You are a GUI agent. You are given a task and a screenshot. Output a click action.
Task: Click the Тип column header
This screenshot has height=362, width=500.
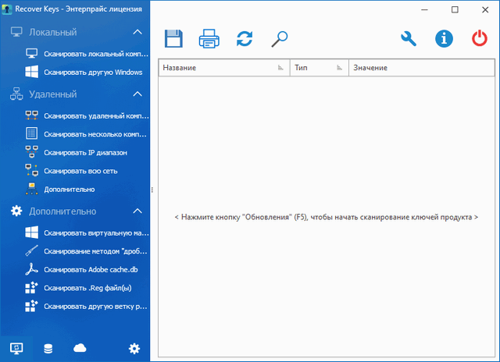click(x=318, y=69)
